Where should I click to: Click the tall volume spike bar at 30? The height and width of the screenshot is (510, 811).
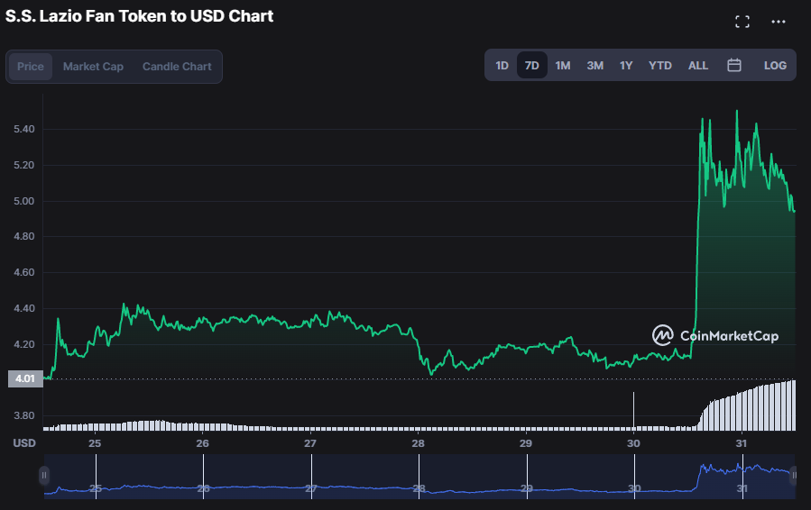tap(633, 411)
